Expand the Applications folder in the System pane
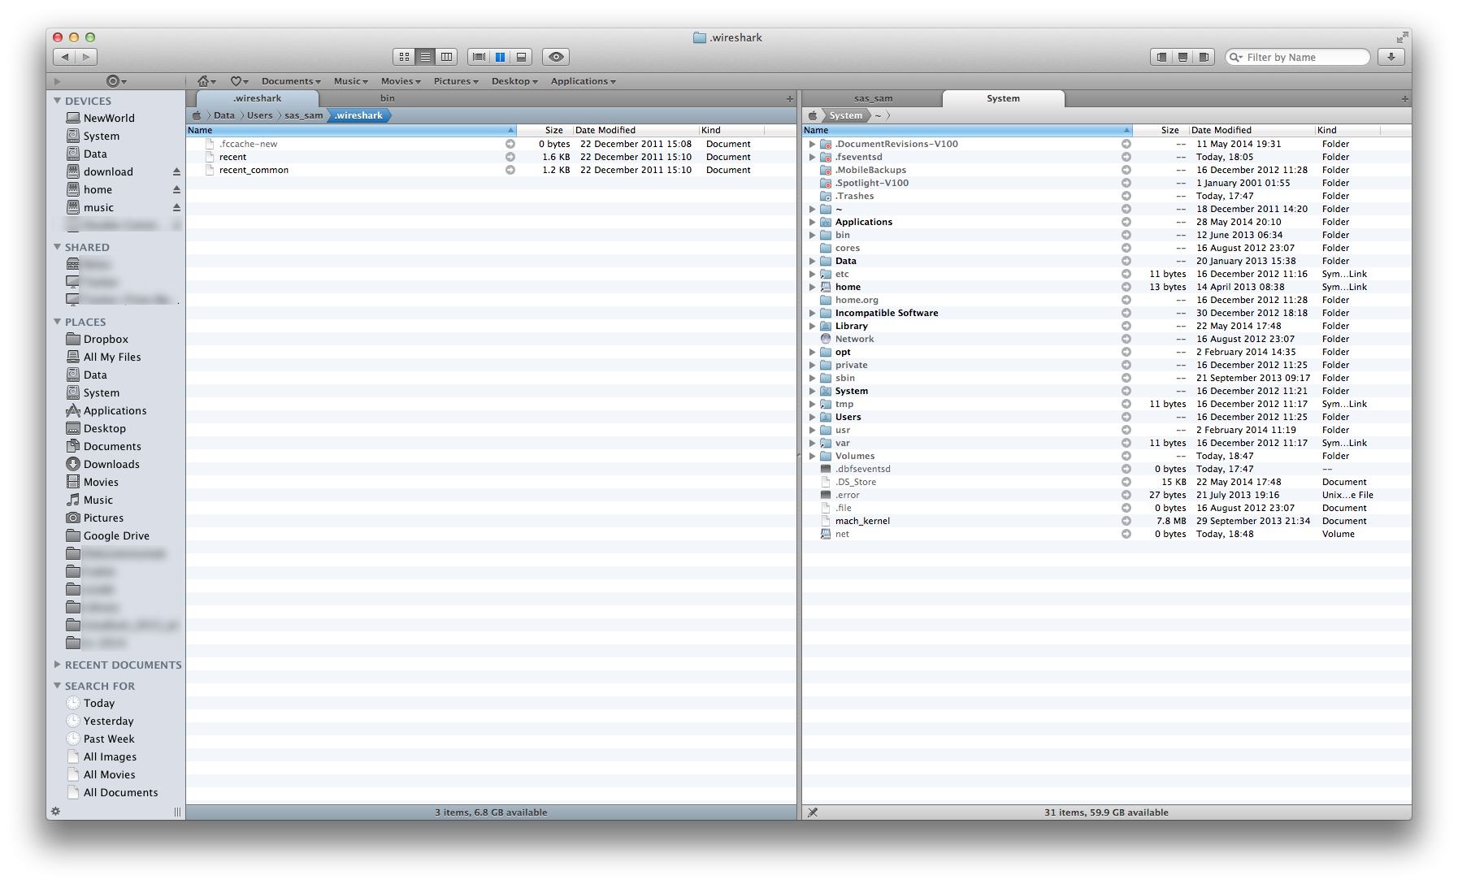 tap(812, 222)
